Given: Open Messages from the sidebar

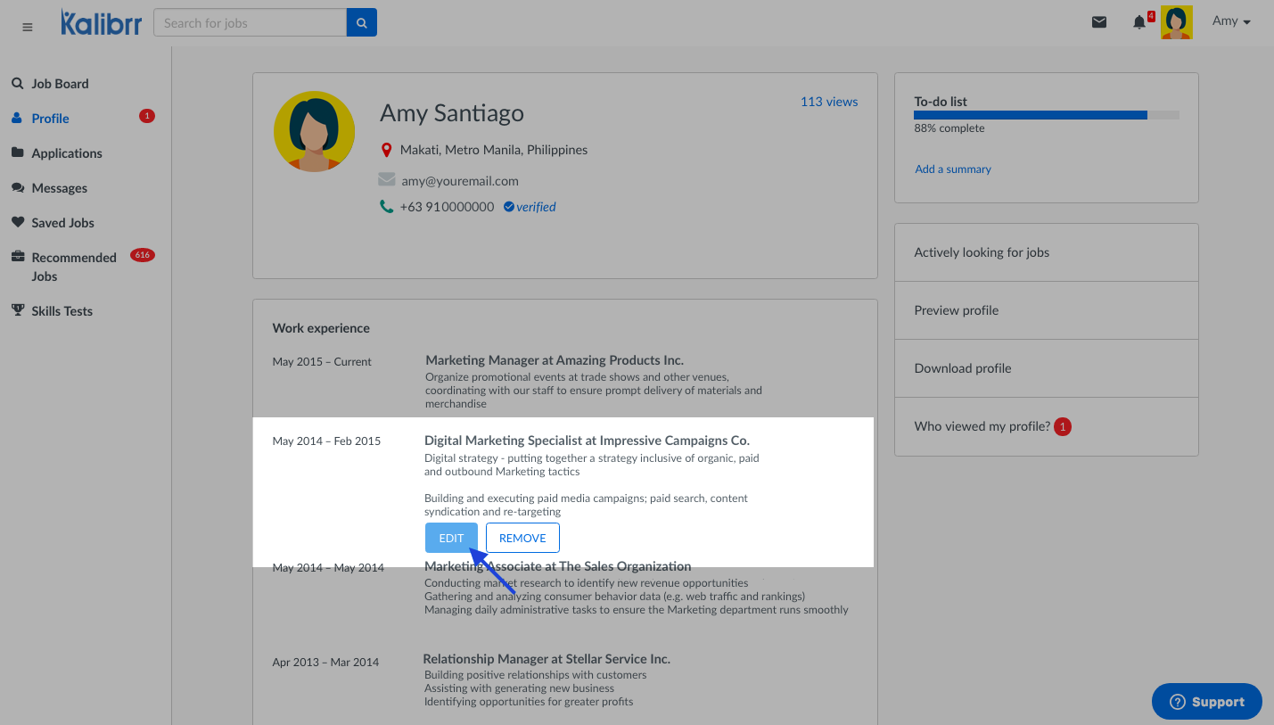Looking at the screenshot, I should coord(59,188).
